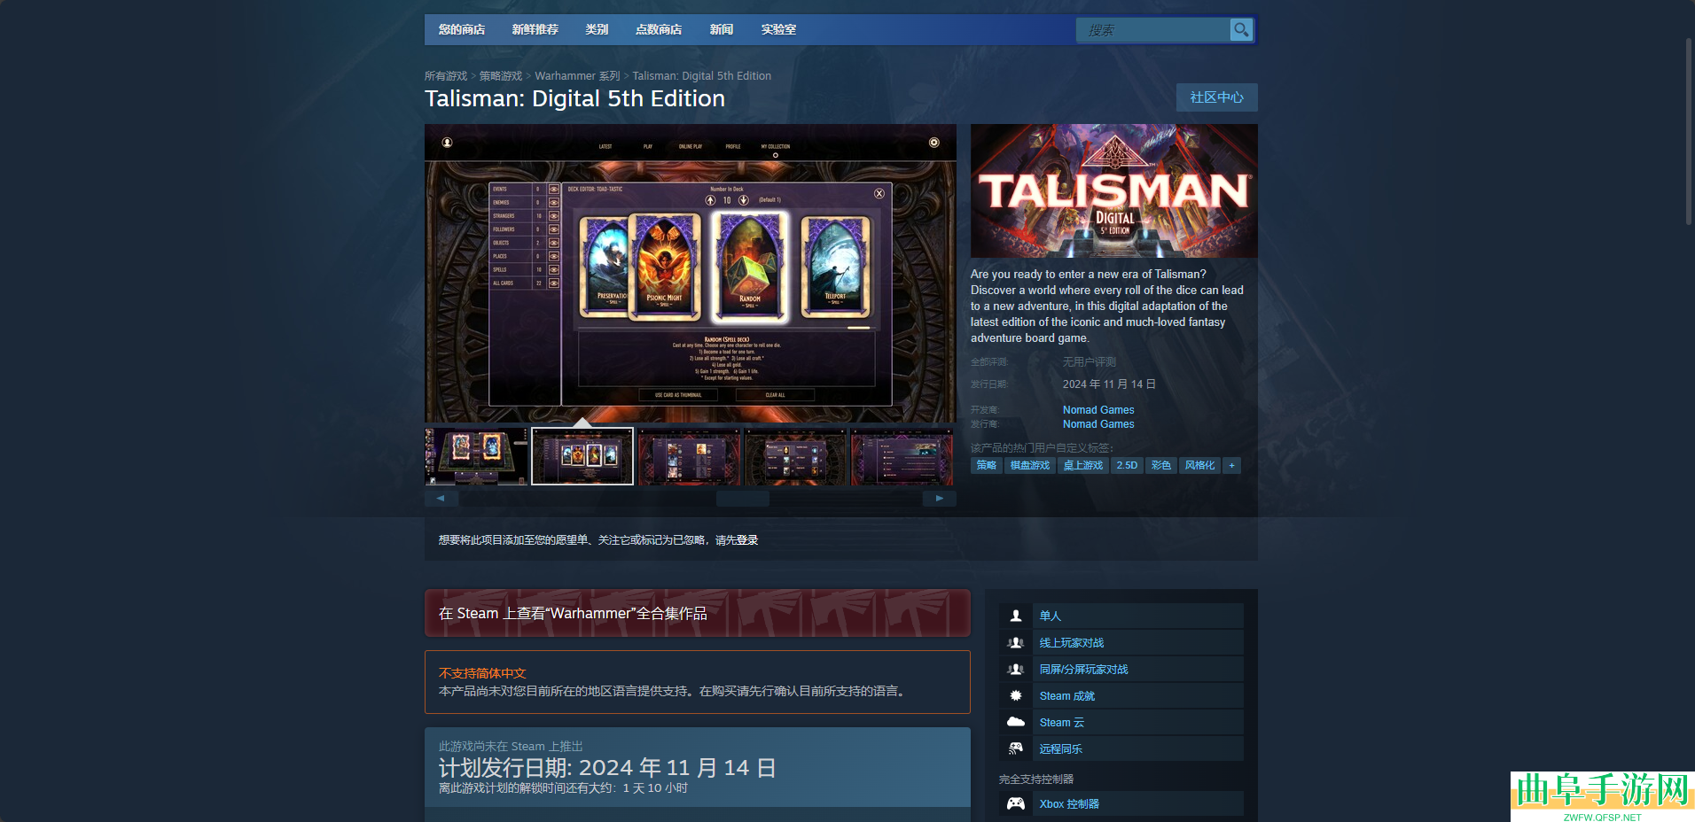
Task: Add a tag with the plus button
Action: tap(1231, 465)
